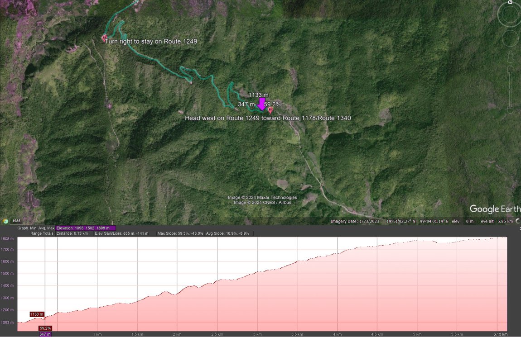521x337 pixels.
Task: Select the 'Head west on Route 1249' placemark
Action: click(x=270, y=109)
